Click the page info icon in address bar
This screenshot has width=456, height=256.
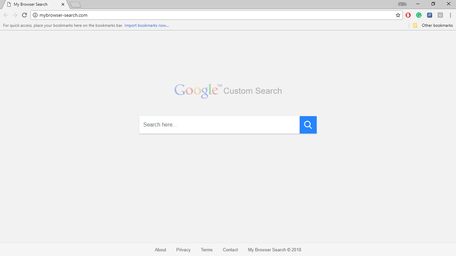[35, 15]
